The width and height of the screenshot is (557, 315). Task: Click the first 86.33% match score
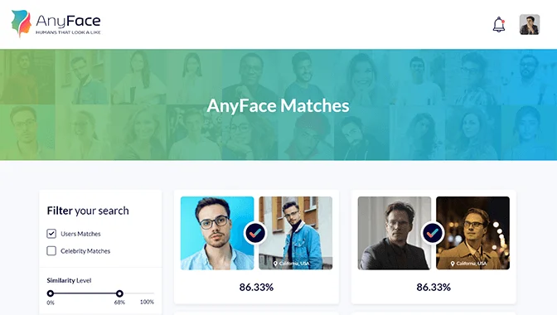click(x=256, y=287)
